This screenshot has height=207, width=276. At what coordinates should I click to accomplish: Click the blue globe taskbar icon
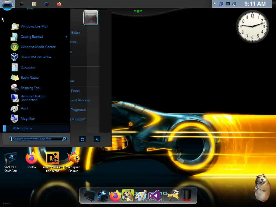(47, 4)
